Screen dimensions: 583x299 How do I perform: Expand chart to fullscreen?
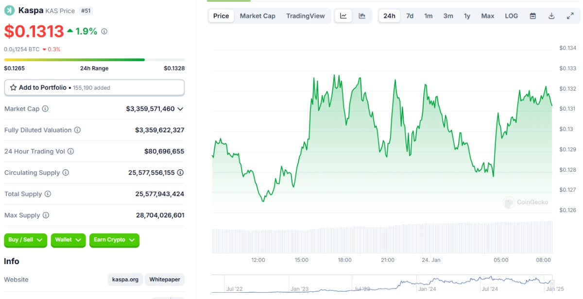[570, 16]
